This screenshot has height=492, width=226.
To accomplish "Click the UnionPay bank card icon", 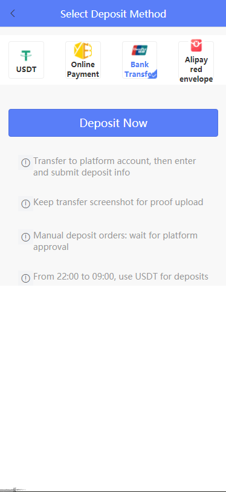I will click(140, 50).
